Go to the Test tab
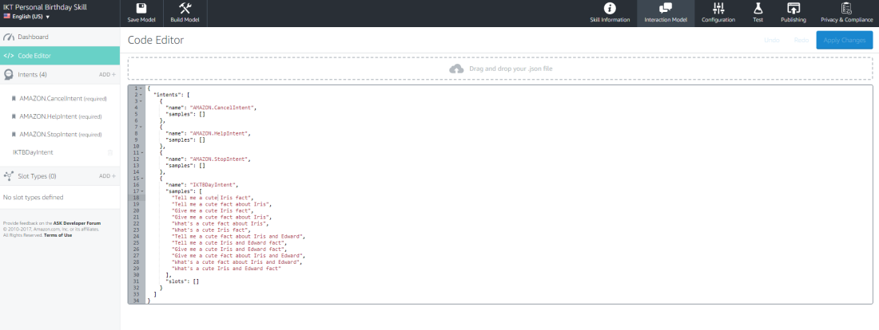 tap(758, 14)
